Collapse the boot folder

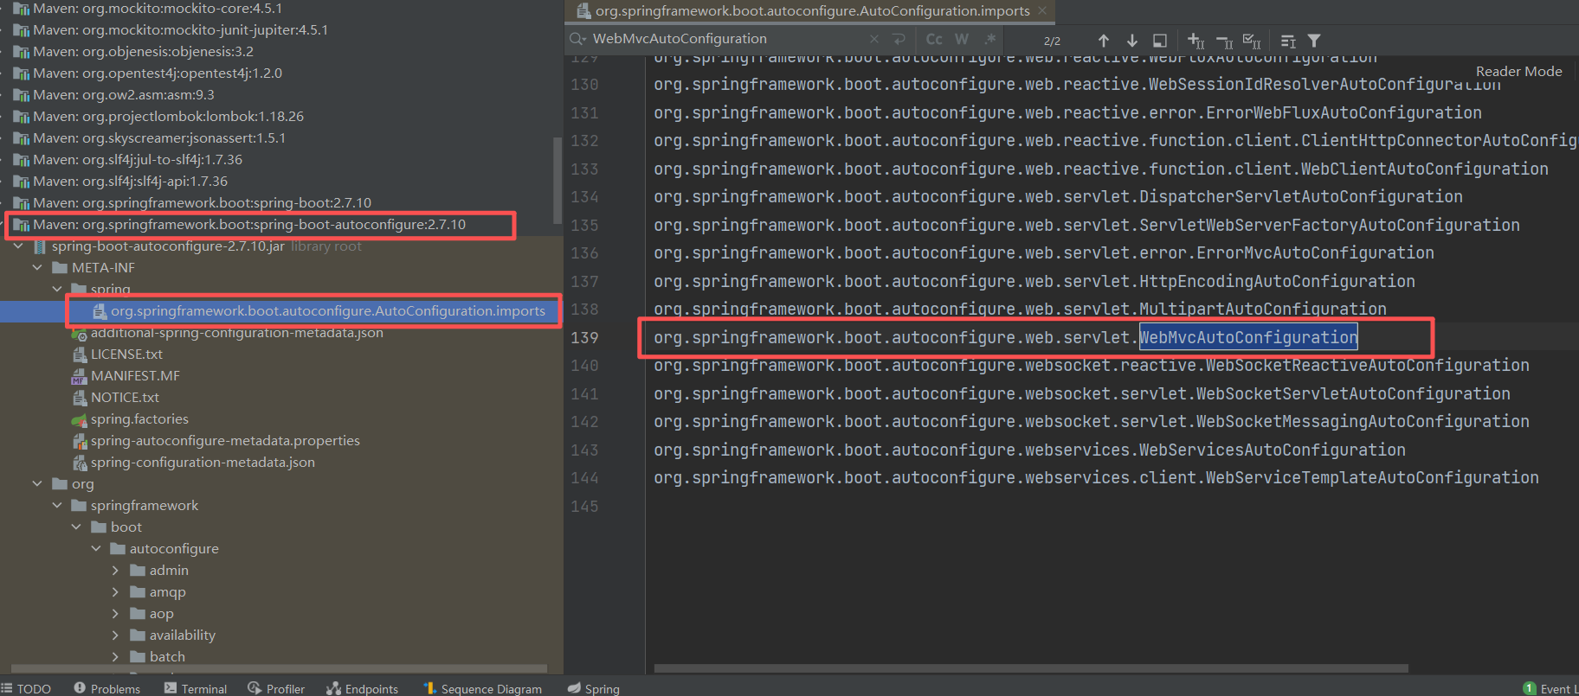coord(76,527)
